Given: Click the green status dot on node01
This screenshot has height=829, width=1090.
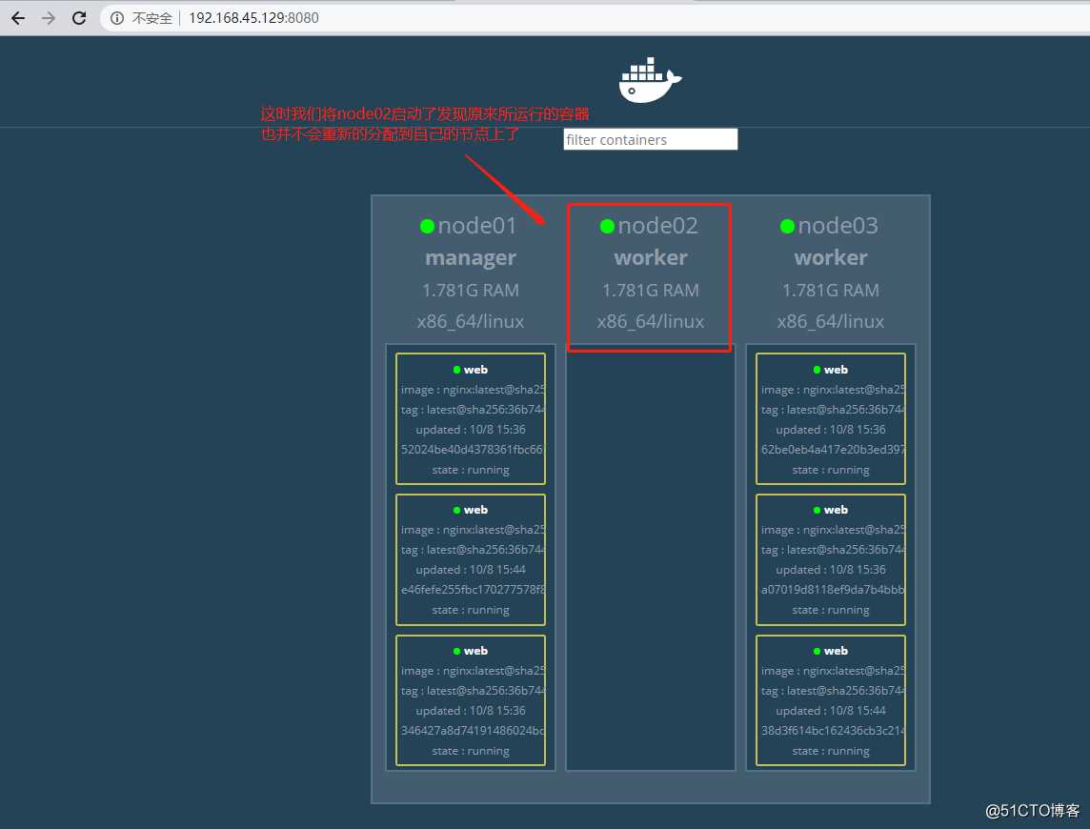Looking at the screenshot, I should pyautogui.click(x=427, y=226).
